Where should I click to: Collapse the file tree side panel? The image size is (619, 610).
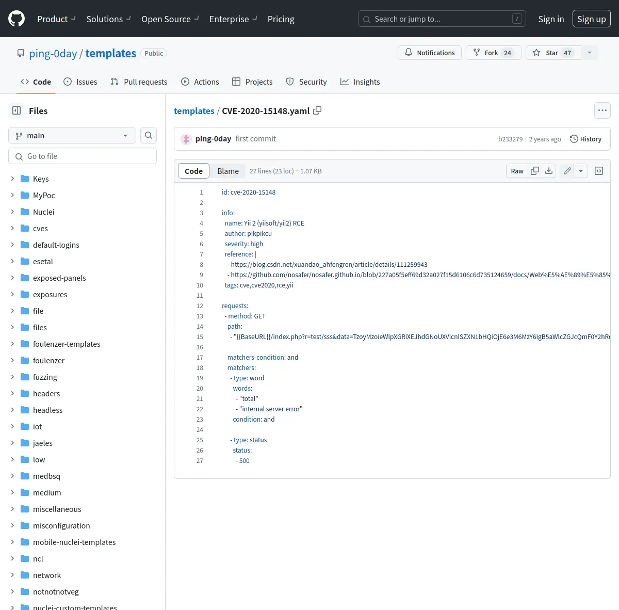pyautogui.click(x=17, y=110)
